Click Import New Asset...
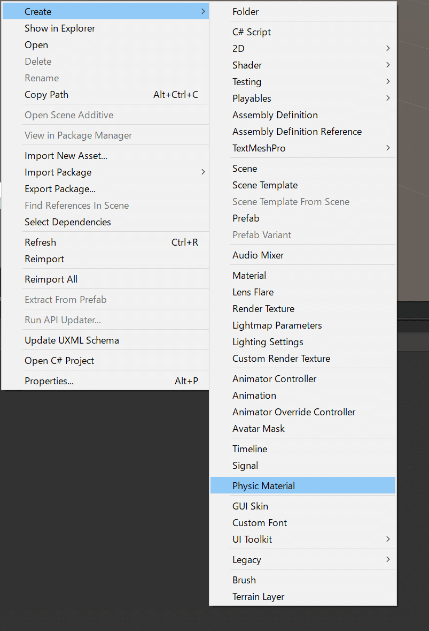The height and width of the screenshot is (631, 429). click(x=106, y=156)
